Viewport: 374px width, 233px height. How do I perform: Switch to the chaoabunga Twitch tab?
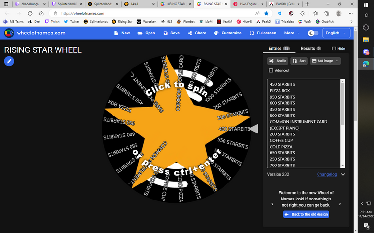30,4
